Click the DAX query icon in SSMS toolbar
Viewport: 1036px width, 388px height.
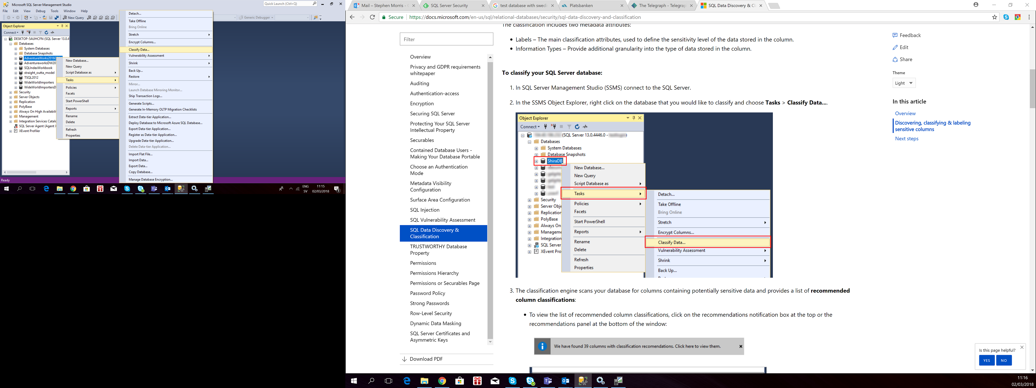click(x=113, y=18)
